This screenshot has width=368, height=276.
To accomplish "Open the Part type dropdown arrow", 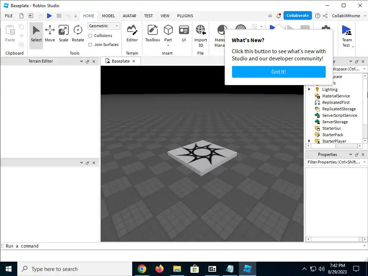I will 168,46.
